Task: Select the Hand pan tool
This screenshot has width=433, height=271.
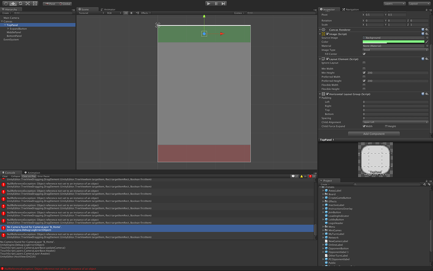Action: pos(5,3)
